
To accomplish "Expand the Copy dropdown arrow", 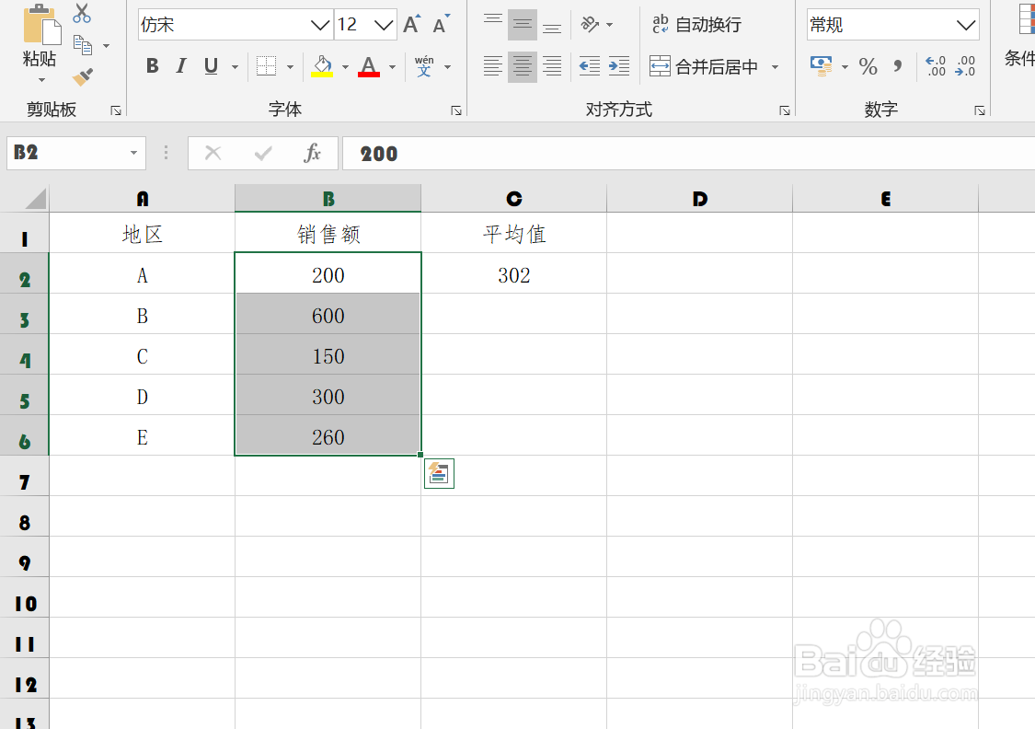I will pyautogui.click(x=107, y=46).
